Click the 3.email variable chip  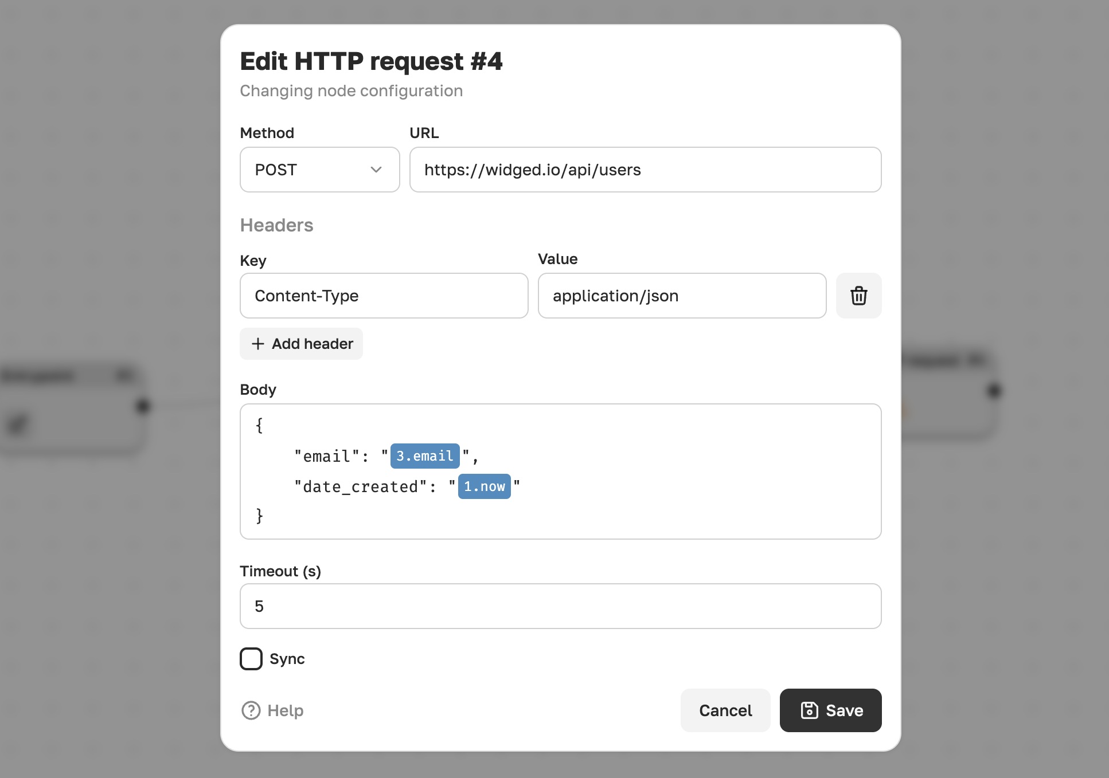425,456
